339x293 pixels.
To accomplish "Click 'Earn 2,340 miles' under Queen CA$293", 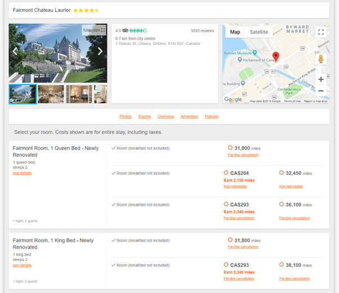I will click(x=239, y=211).
